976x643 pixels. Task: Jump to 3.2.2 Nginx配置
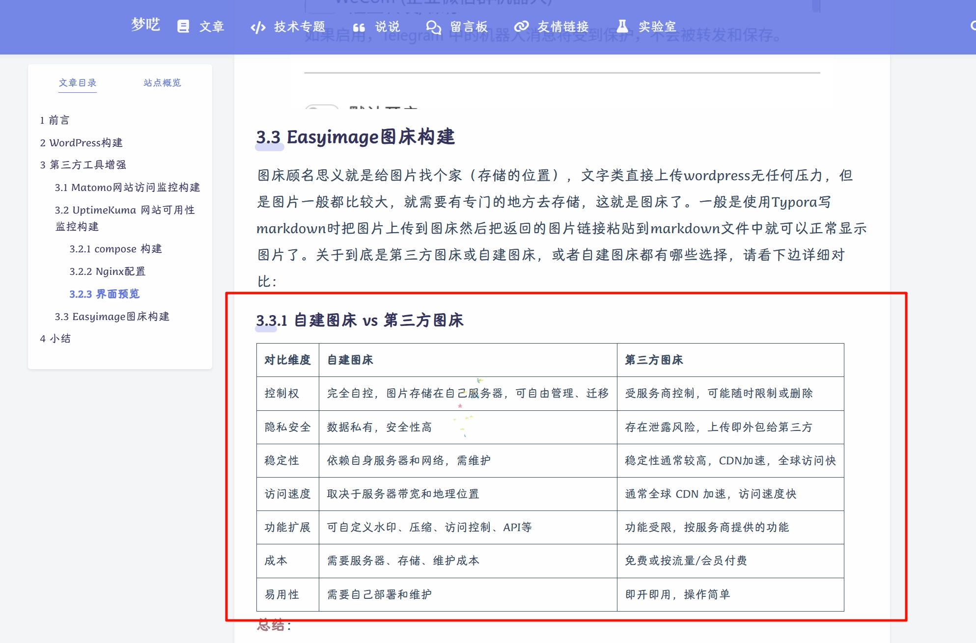108,271
